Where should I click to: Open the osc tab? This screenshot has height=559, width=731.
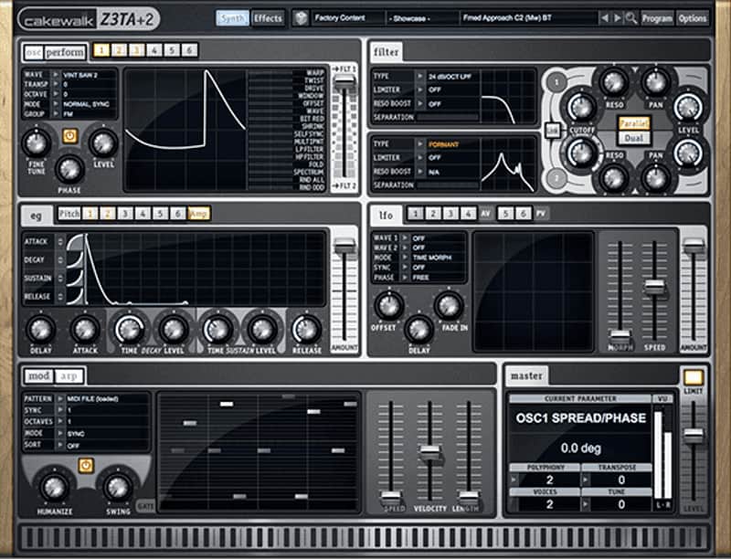coord(34,52)
